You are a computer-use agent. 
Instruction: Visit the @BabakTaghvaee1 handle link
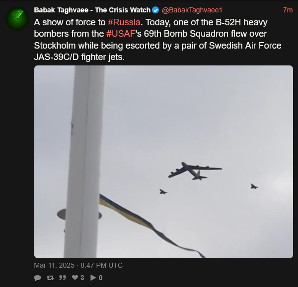tap(192, 10)
